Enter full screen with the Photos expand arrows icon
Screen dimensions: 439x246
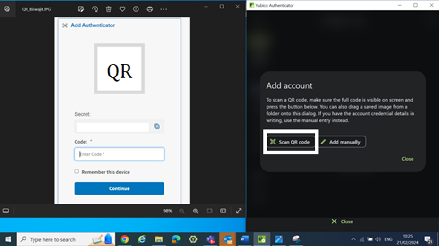point(239,211)
